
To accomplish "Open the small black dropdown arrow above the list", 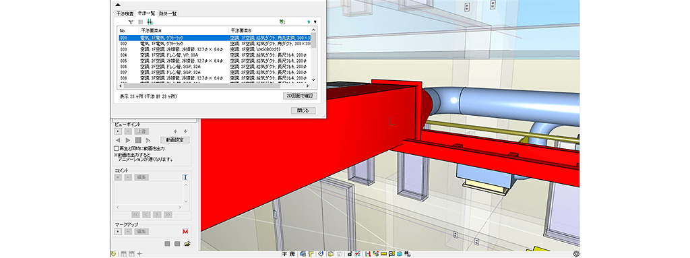I will click(x=315, y=22).
